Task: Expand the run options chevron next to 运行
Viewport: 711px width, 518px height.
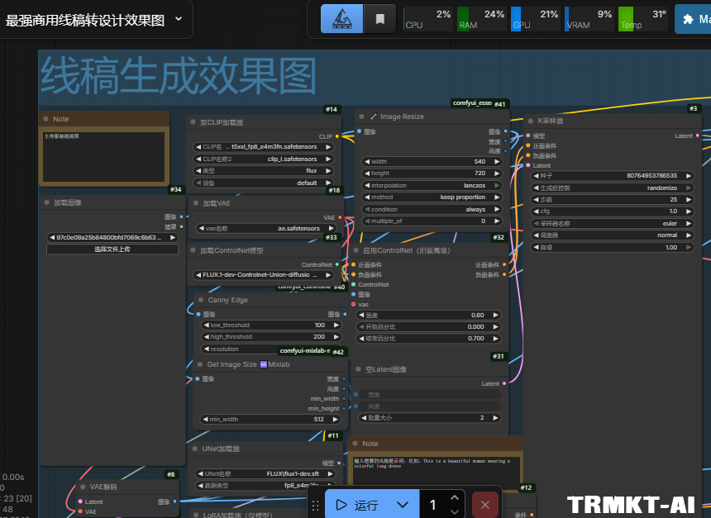Action: tap(402, 504)
